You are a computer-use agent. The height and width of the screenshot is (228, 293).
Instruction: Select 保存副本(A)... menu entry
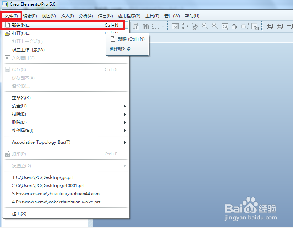point(65,78)
